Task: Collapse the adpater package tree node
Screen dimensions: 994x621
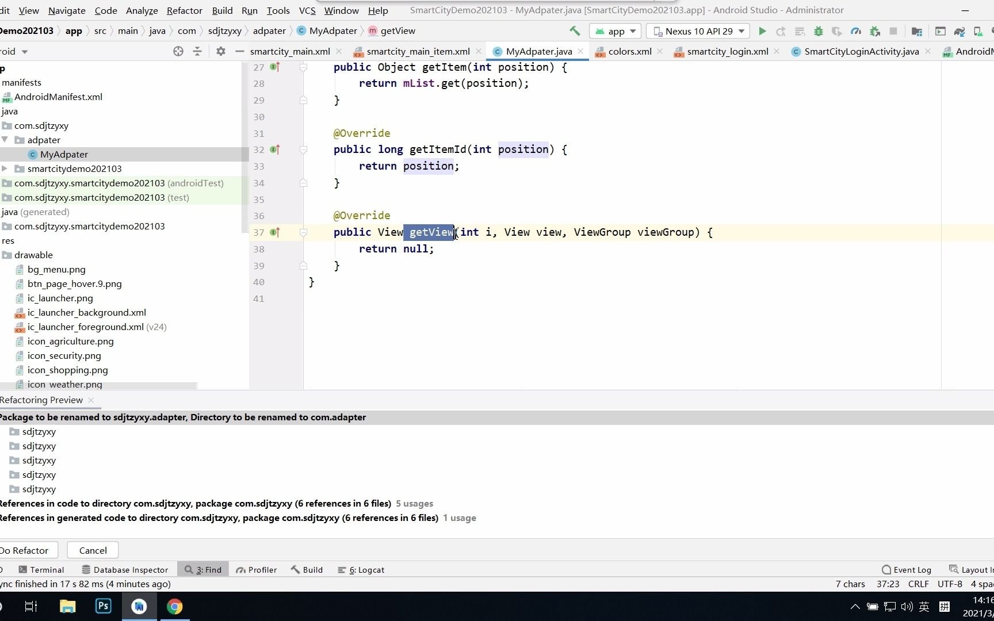Action: [5, 140]
